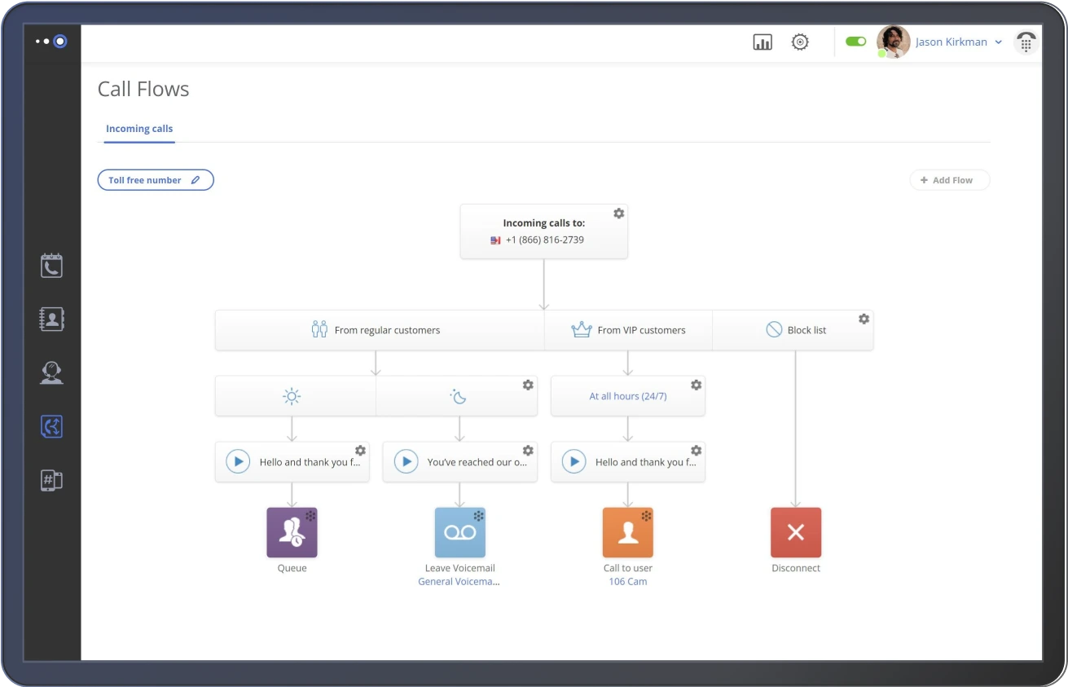Open the agent headset sidebar icon
1068x687 pixels.
click(51, 372)
